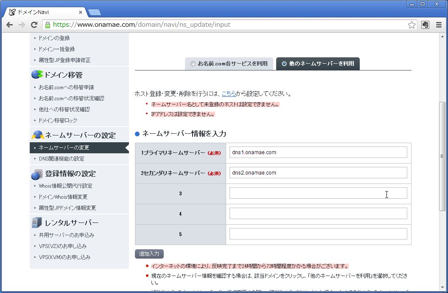
Task: Open 他社への移管状況確認 link
Action: click(x=64, y=110)
